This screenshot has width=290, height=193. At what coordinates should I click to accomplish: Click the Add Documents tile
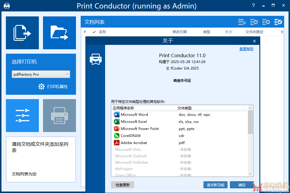click(22, 33)
